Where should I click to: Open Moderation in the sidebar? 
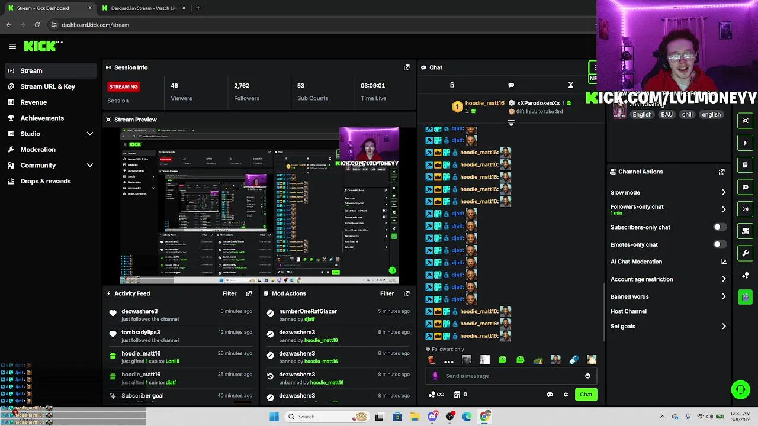[50, 150]
